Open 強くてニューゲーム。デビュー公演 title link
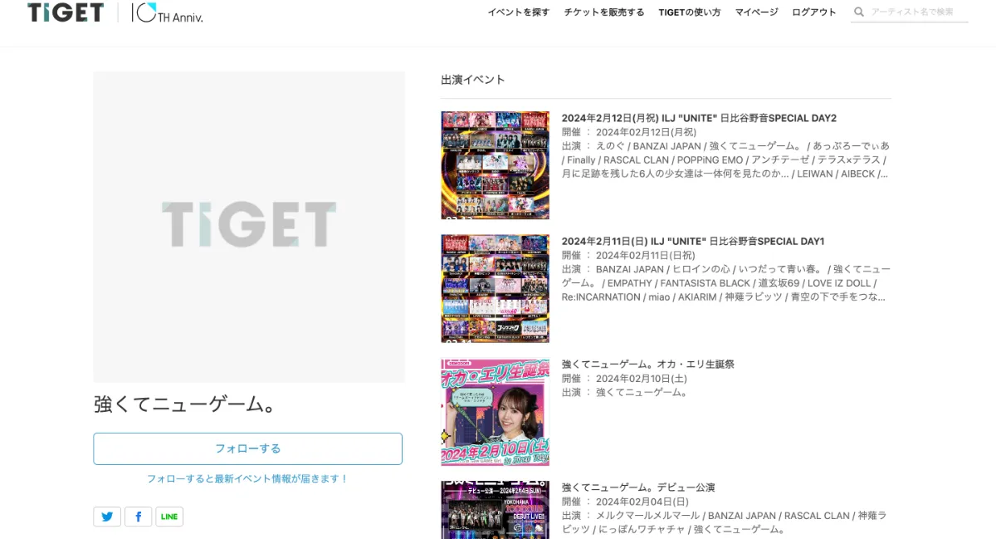This screenshot has width=996, height=539. click(638, 487)
